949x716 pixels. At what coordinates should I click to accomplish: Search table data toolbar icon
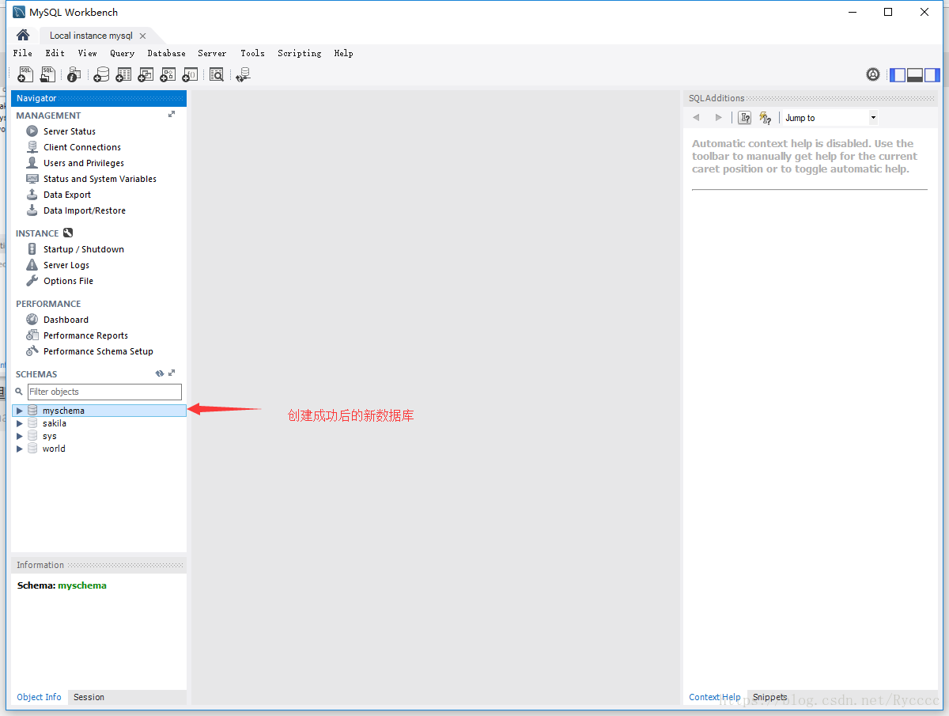tap(217, 74)
